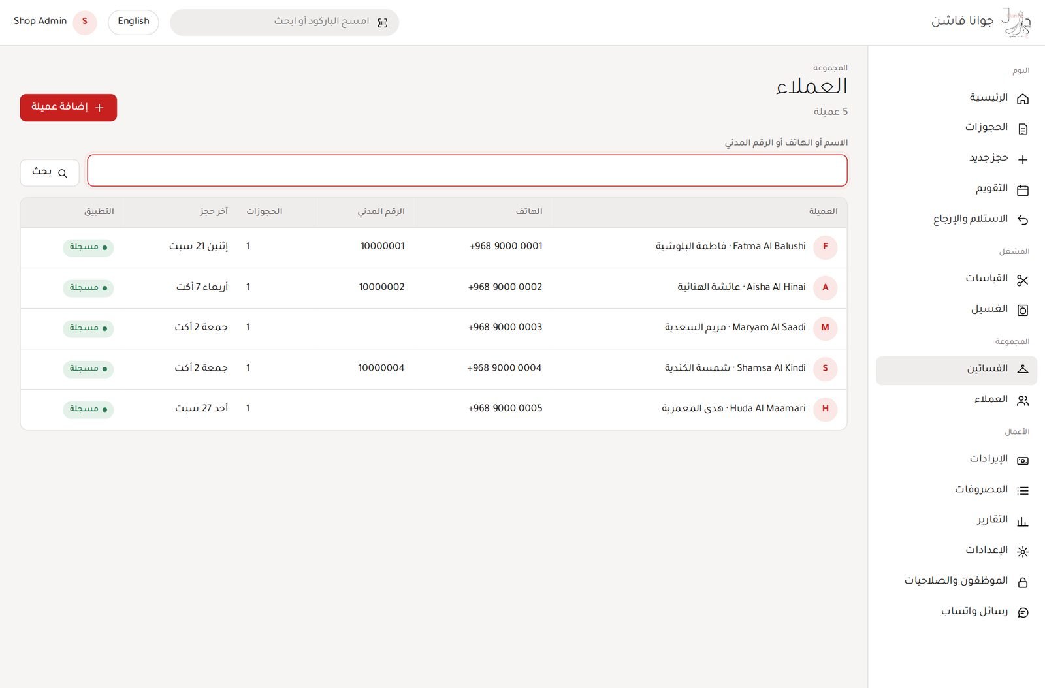Click the H avatar for Huda Al Maamari
The height and width of the screenshot is (688, 1045).
pos(826,409)
